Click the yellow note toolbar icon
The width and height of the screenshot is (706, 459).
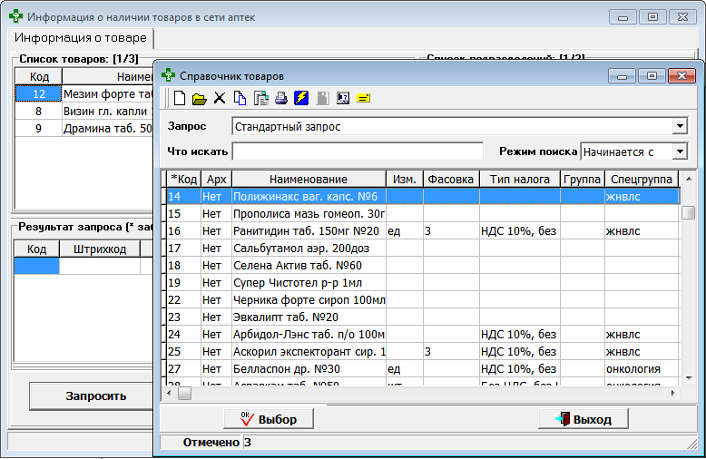(x=363, y=98)
